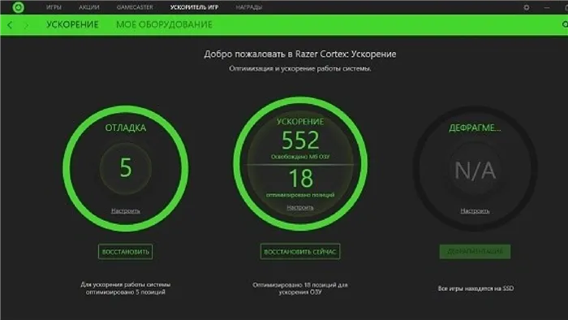Select the УСКОРИТЕЛЬ ИГР tab
This screenshot has width=568, height=320.
tap(194, 7)
